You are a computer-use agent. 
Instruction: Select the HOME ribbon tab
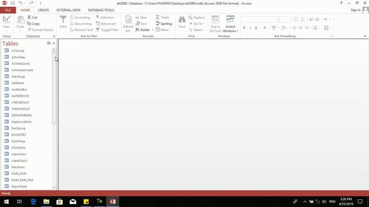click(x=25, y=10)
